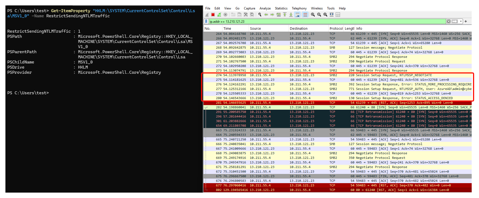The height and width of the screenshot is (198, 479).
Task: Click the empty PowerShell prompt line
Action: point(28,93)
